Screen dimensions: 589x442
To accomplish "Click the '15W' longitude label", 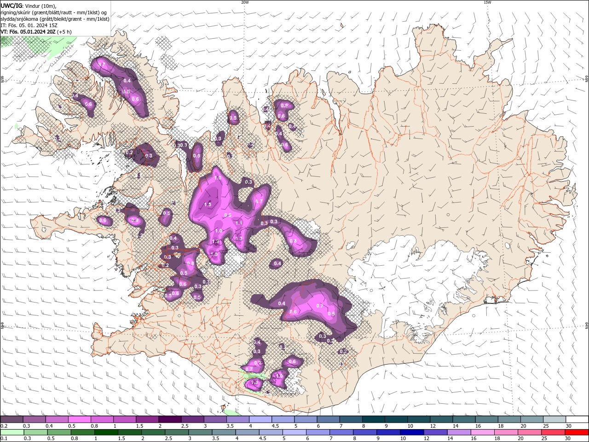I will tap(487, 2).
